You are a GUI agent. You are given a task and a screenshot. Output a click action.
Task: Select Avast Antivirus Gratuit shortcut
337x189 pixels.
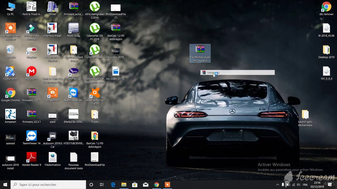[x=95, y=96]
